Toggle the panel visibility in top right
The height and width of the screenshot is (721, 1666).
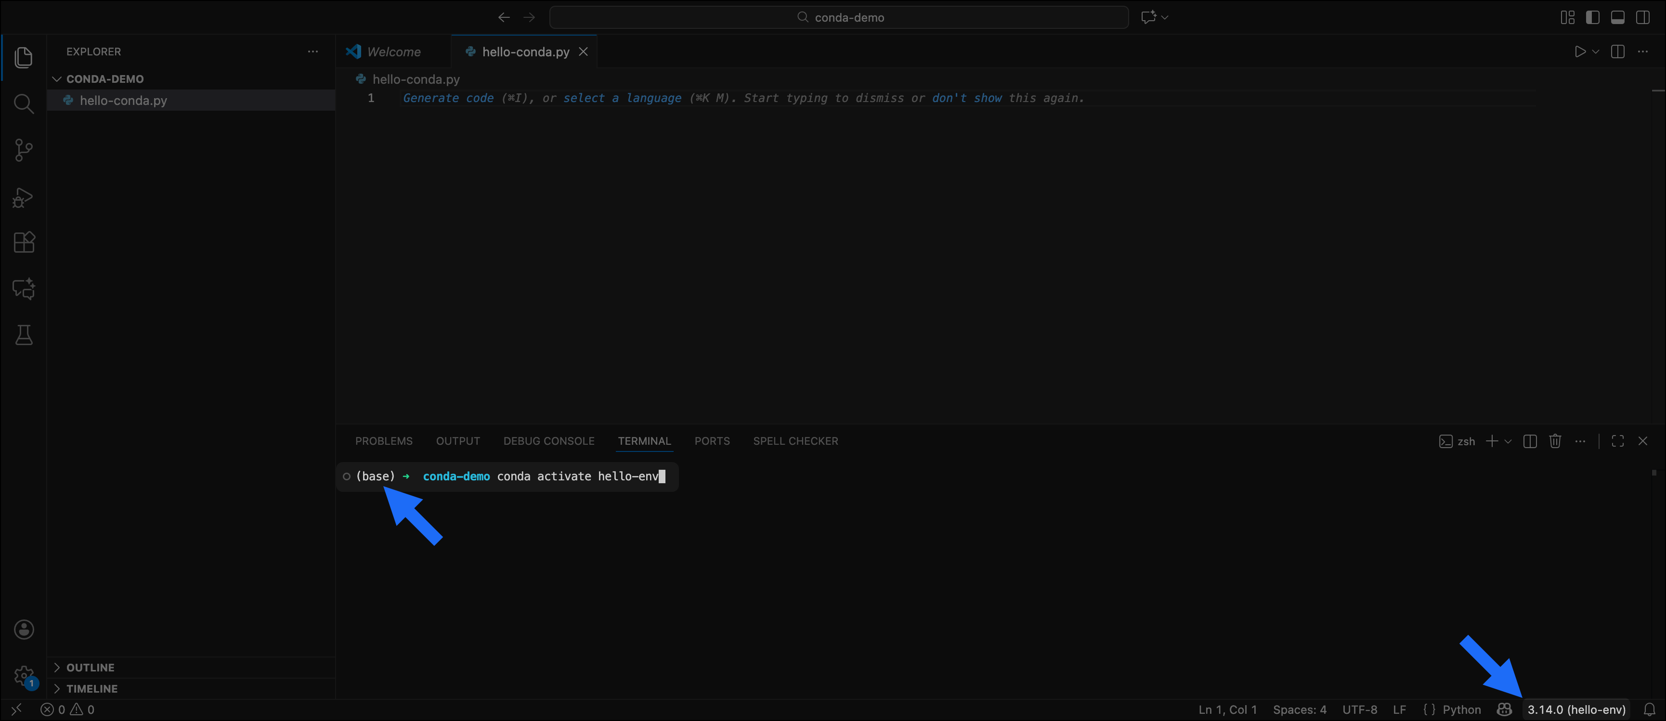coord(1617,17)
